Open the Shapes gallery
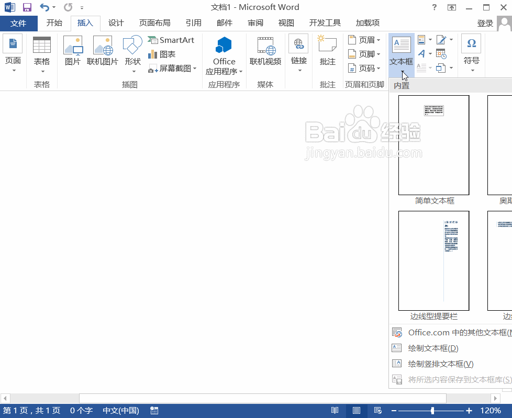The image size is (512, 418). click(132, 52)
